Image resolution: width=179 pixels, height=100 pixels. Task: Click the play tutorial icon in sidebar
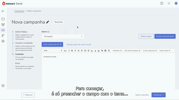click(3, 85)
